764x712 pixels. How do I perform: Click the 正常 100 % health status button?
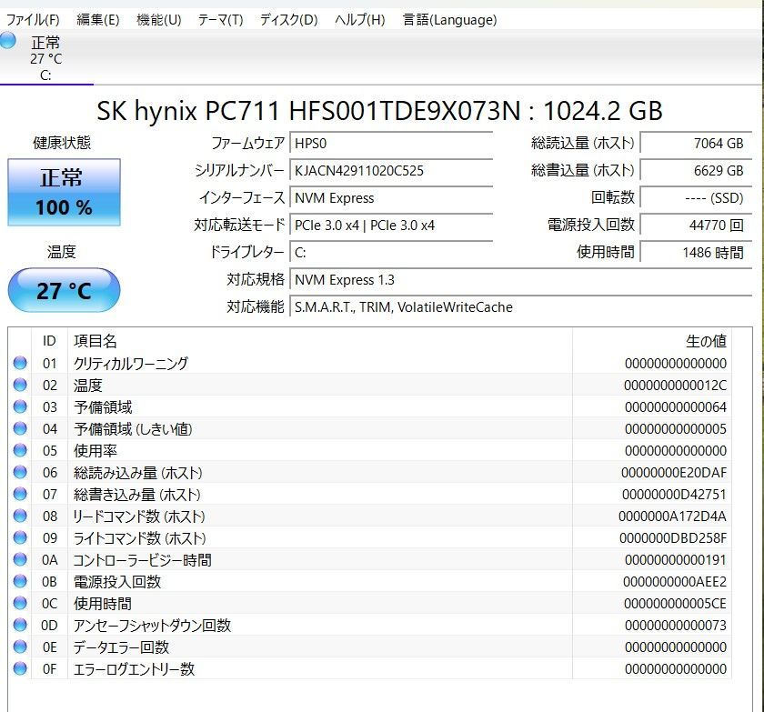click(64, 192)
